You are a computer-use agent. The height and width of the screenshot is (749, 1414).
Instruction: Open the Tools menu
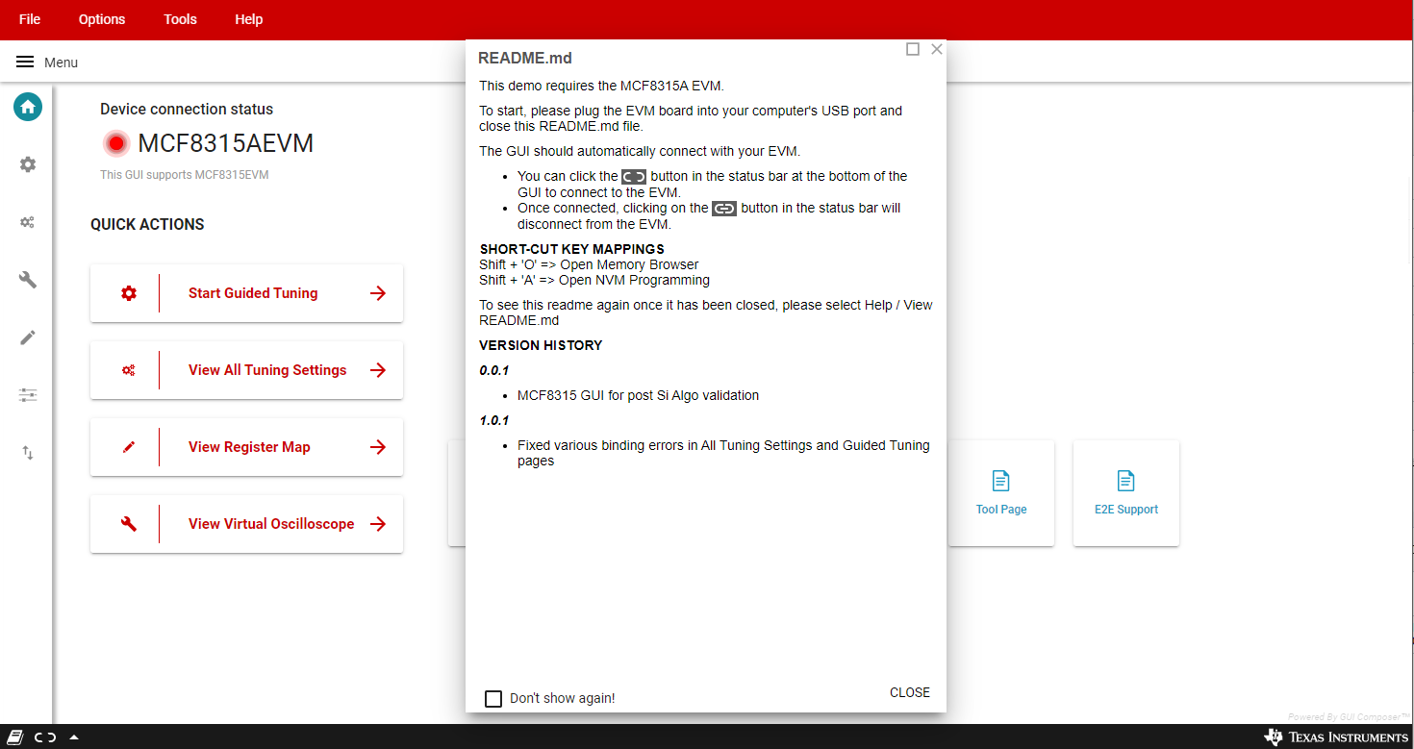coord(180,19)
